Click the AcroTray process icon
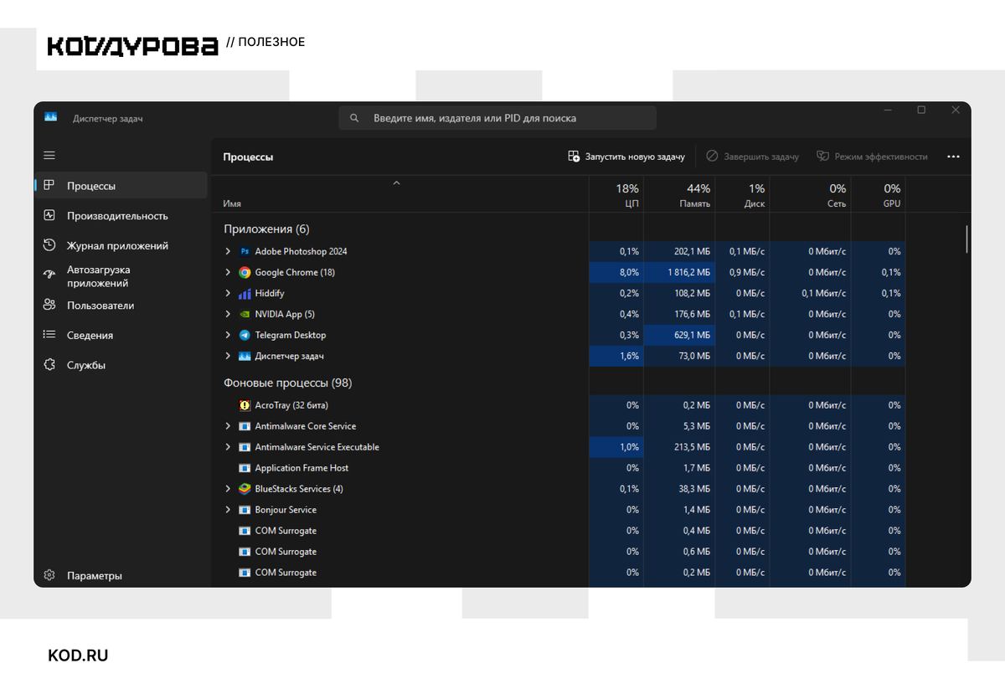 point(245,405)
